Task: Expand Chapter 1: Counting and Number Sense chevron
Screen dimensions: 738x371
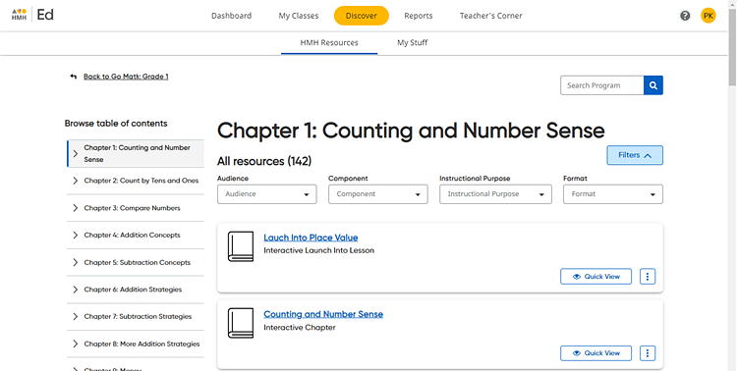Action: coord(76,153)
